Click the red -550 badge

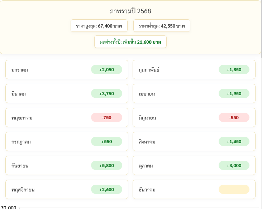pyautogui.click(x=234, y=117)
